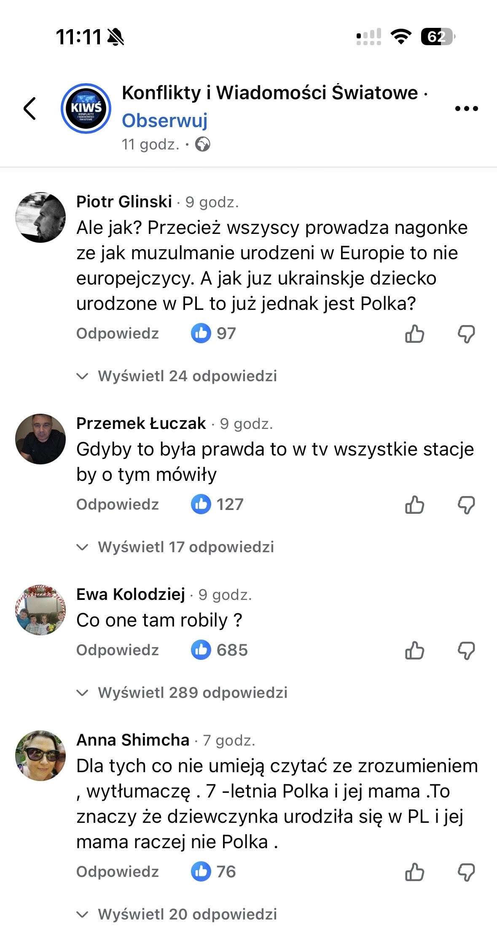Like Piotr Glinski's comment with thumbs up
Image resolution: width=497 pixels, height=944 pixels.
point(414,334)
